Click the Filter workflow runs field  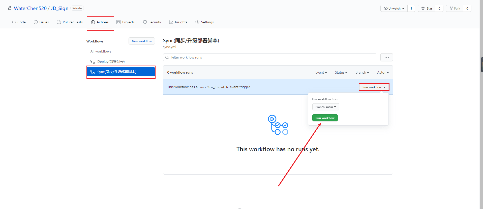pyautogui.click(x=270, y=57)
